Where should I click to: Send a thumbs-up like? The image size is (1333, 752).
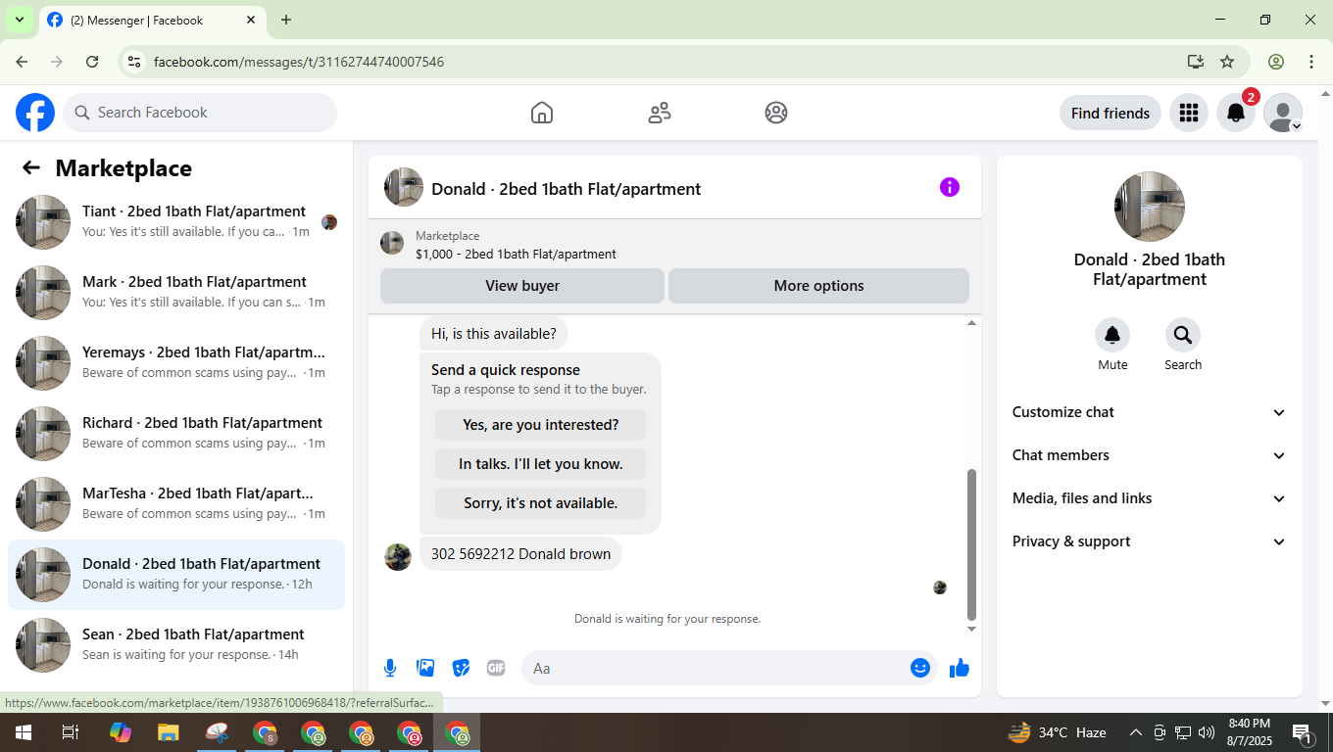pos(960,668)
